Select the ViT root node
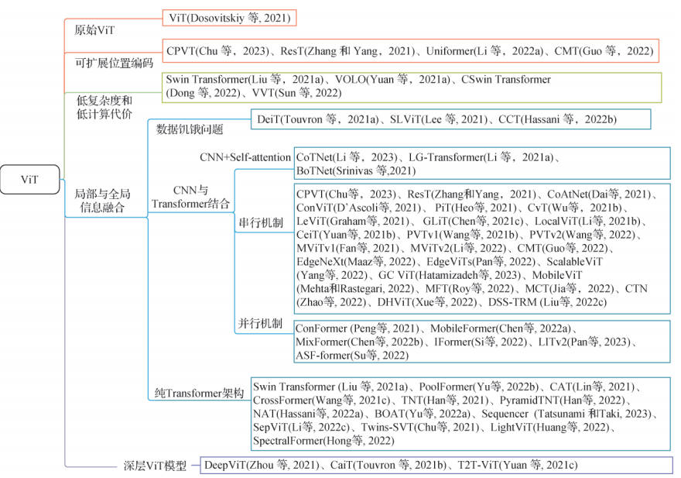 (x=30, y=180)
